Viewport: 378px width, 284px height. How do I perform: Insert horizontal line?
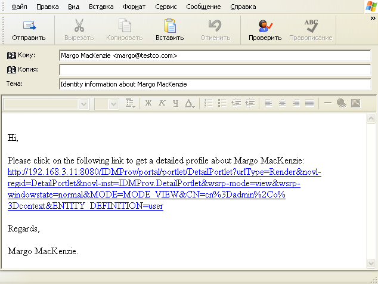coord(328,103)
